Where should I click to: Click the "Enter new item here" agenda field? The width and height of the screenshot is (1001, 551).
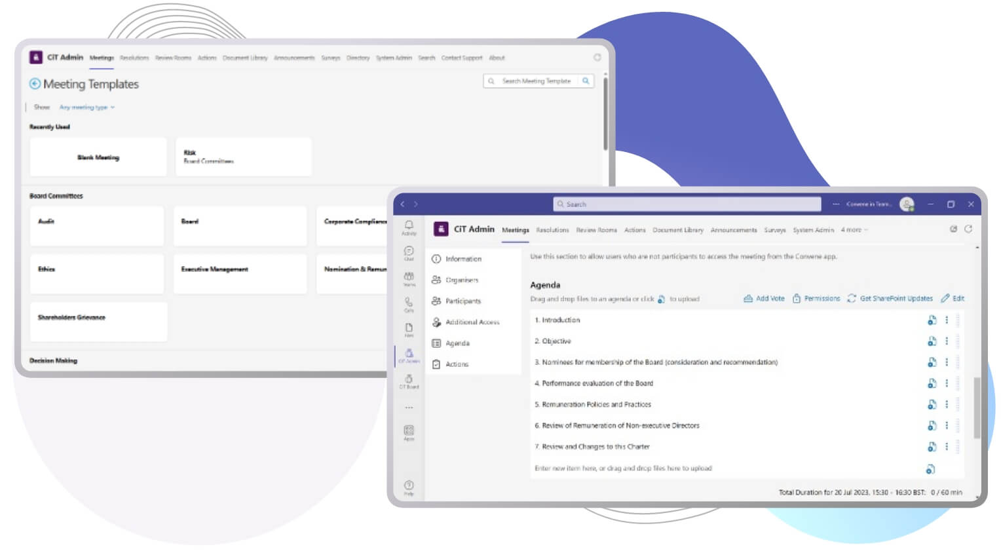coord(622,468)
